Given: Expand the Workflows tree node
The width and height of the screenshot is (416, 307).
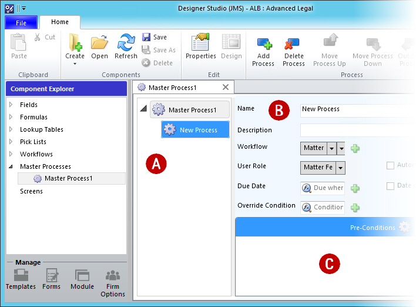Looking at the screenshot, I should click(x=11, y=154).
